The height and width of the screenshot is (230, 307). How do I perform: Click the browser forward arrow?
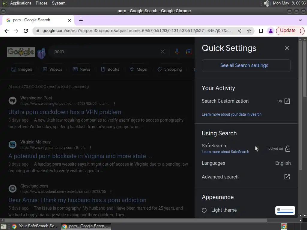(16, 31)
